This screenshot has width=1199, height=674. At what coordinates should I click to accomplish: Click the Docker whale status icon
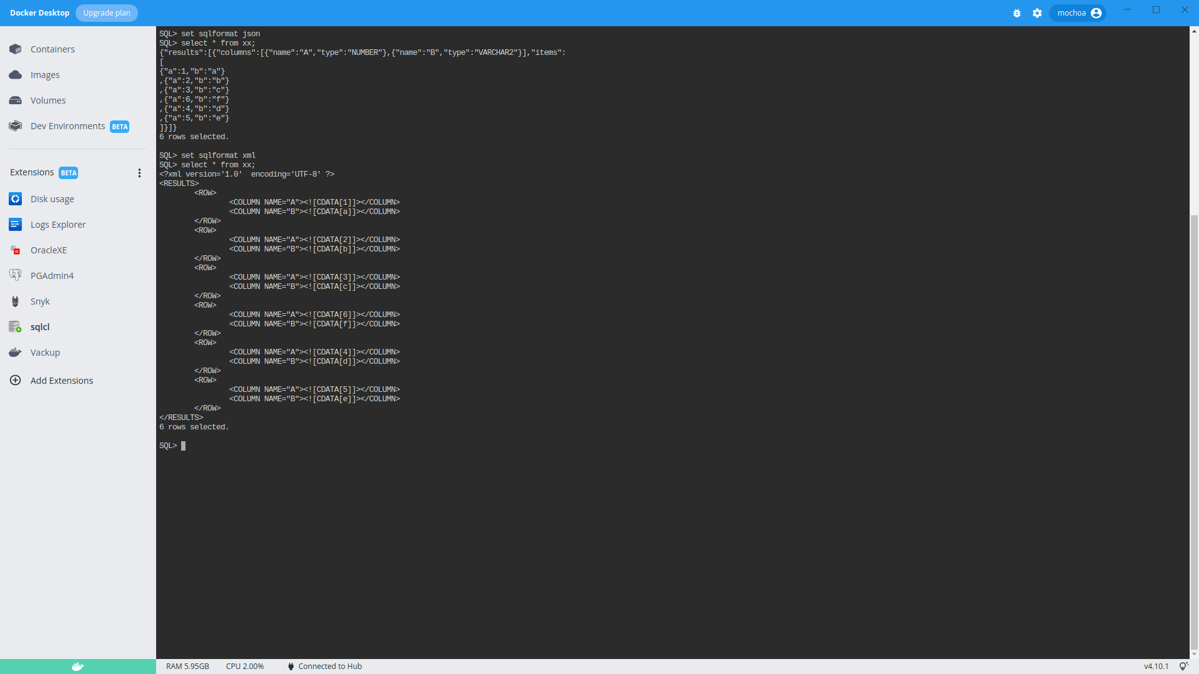tap(77, 667)
